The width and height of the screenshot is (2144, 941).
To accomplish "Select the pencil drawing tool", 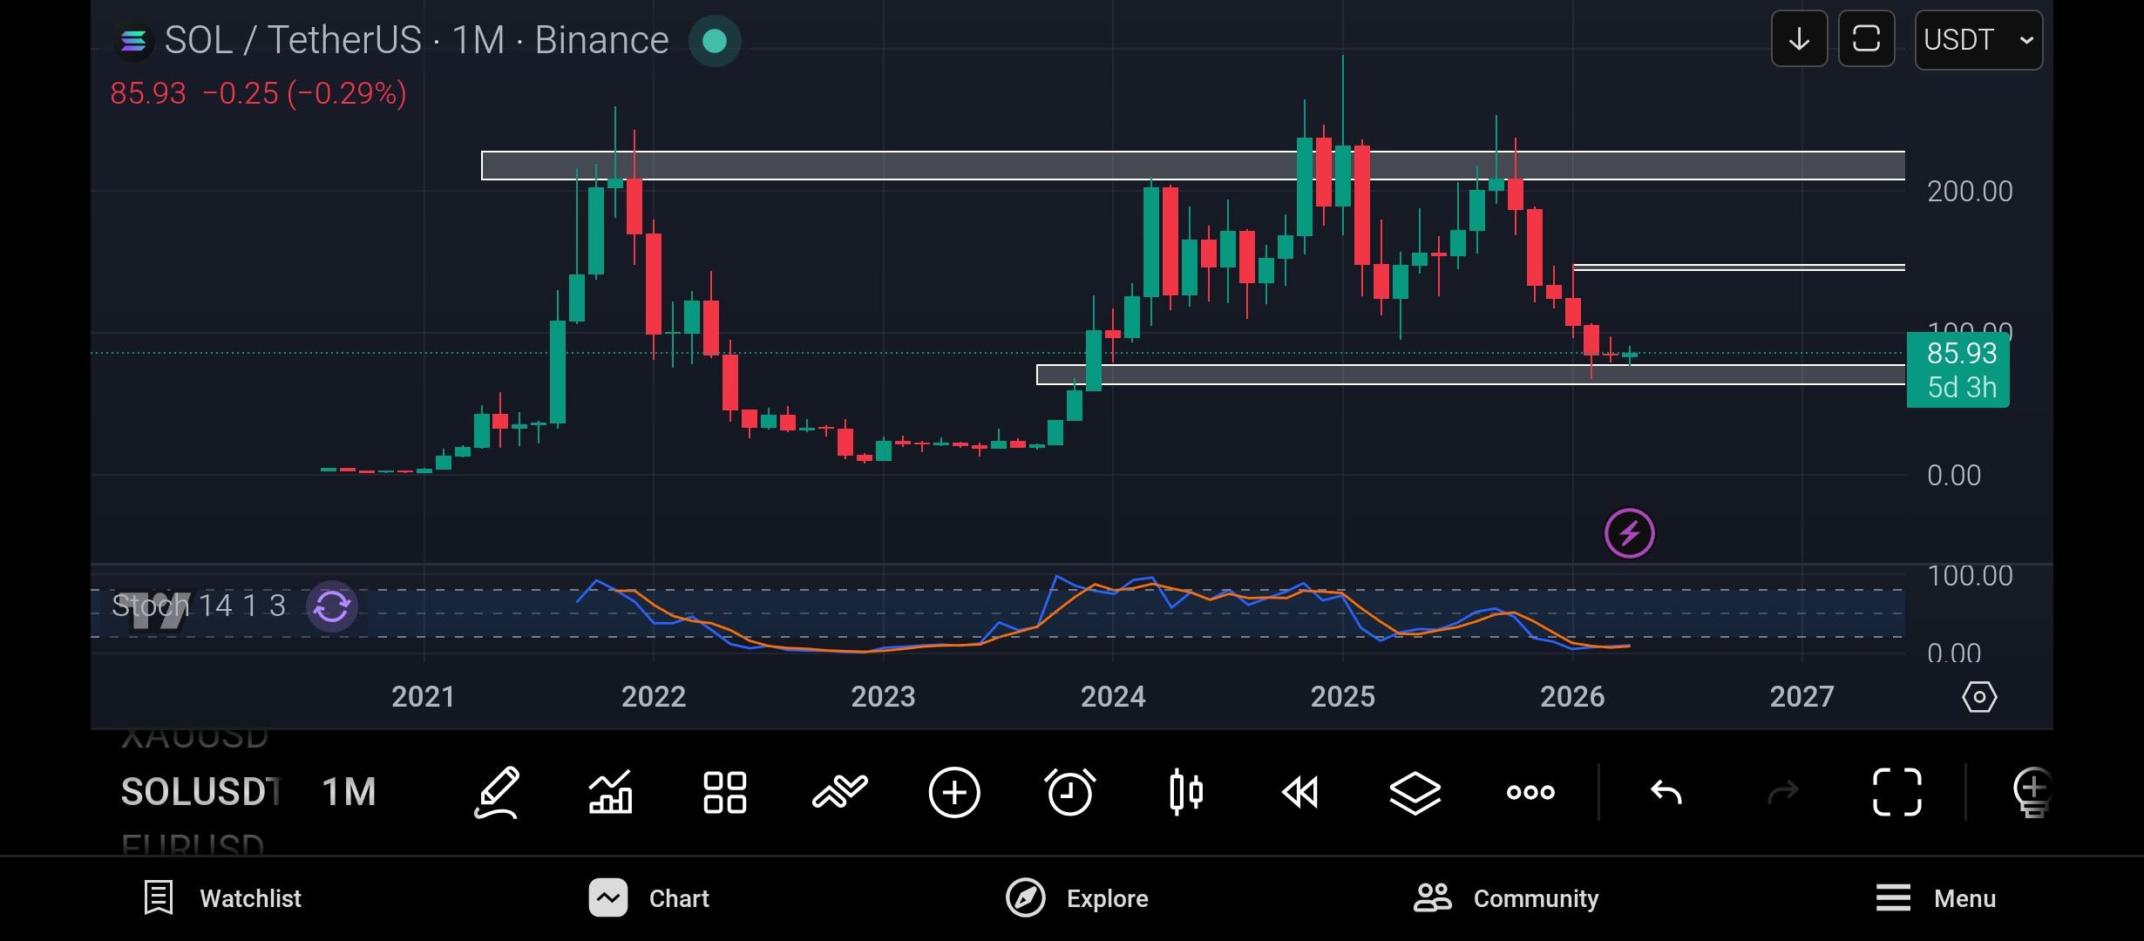I will coord(497,792).
